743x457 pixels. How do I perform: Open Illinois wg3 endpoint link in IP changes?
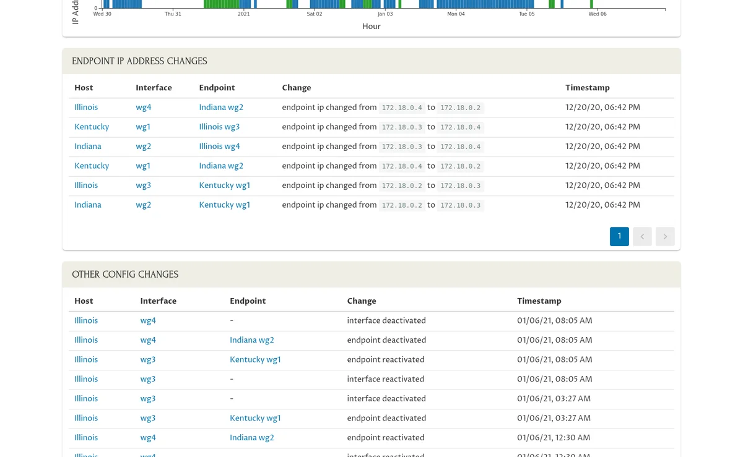pos(219,127)
